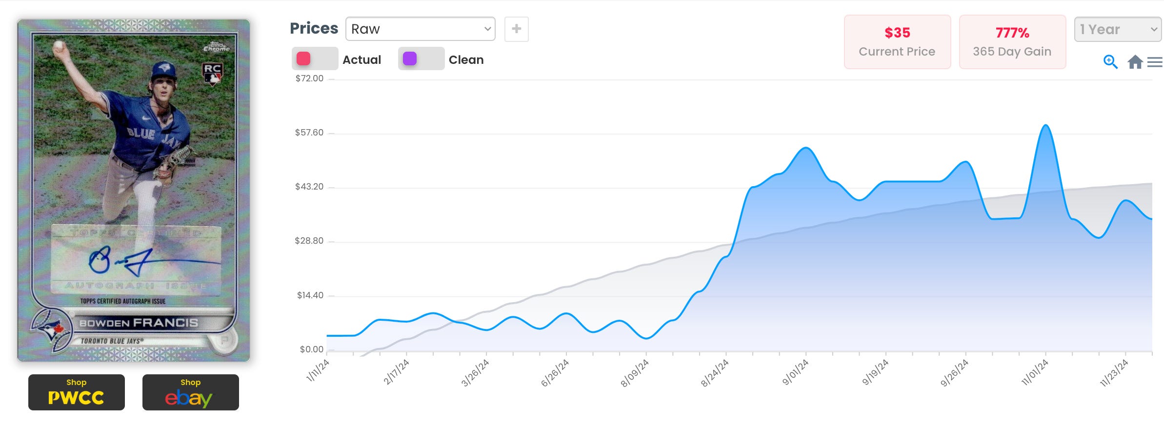Open the Raw grade dropdown
The image size is (1164, 425).
point(420,29)
